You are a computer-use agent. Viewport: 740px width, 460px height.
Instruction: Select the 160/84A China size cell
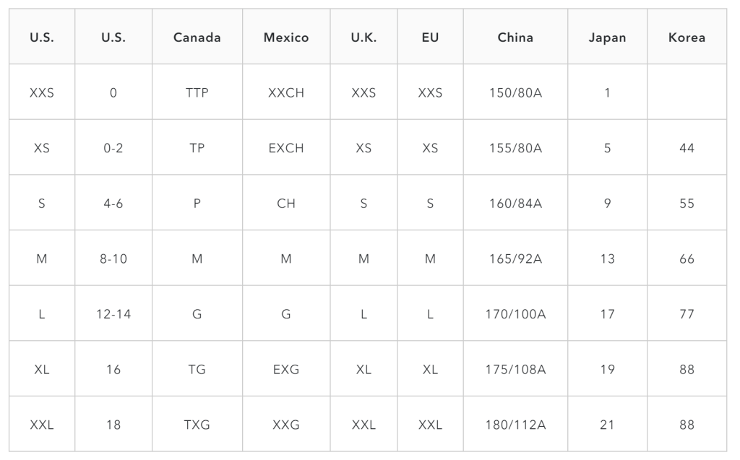coord(515,204)
